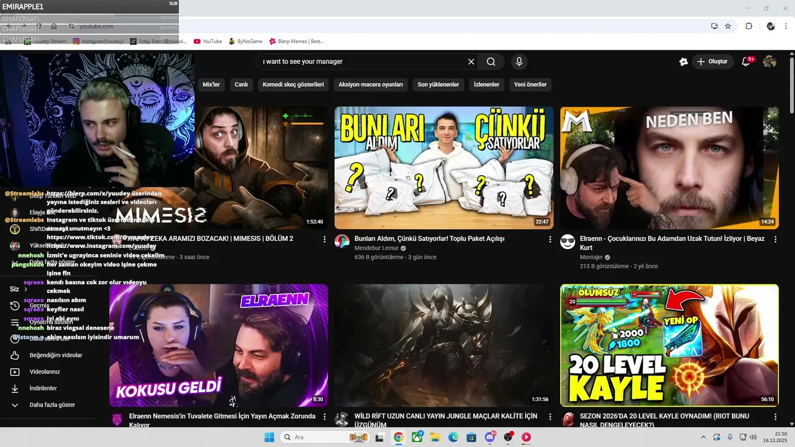Image resolution: width=795 pixels, height=447 pixels.
Task: Show hidden system tray icons
Action: tap(703, 437)
